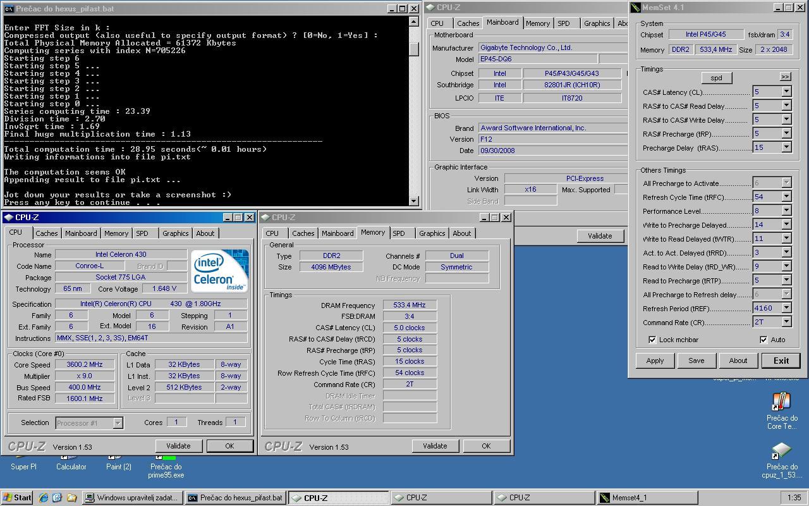Open the Performance Level dropdown
809x506 pixels.
pyautogui.click(x=786, y=211)
